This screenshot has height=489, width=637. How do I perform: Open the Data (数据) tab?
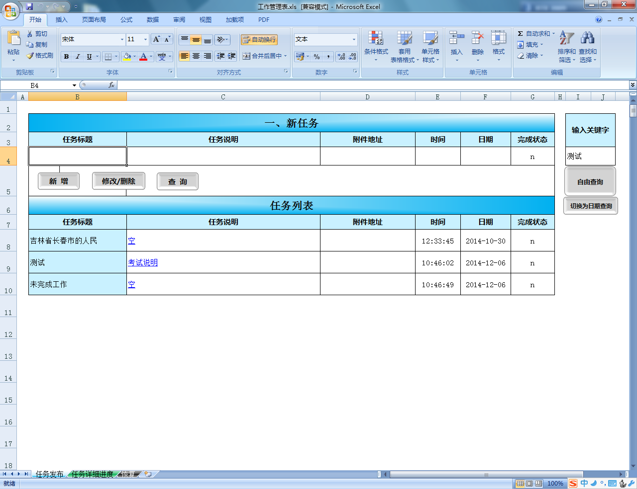[x=153, y=20]
